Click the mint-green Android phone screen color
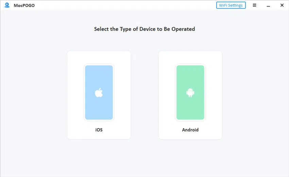This screenshot has height=177, width=289. 190,109
